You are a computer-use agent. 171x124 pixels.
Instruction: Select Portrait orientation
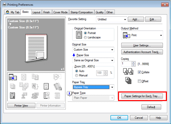tap(85, 33)
